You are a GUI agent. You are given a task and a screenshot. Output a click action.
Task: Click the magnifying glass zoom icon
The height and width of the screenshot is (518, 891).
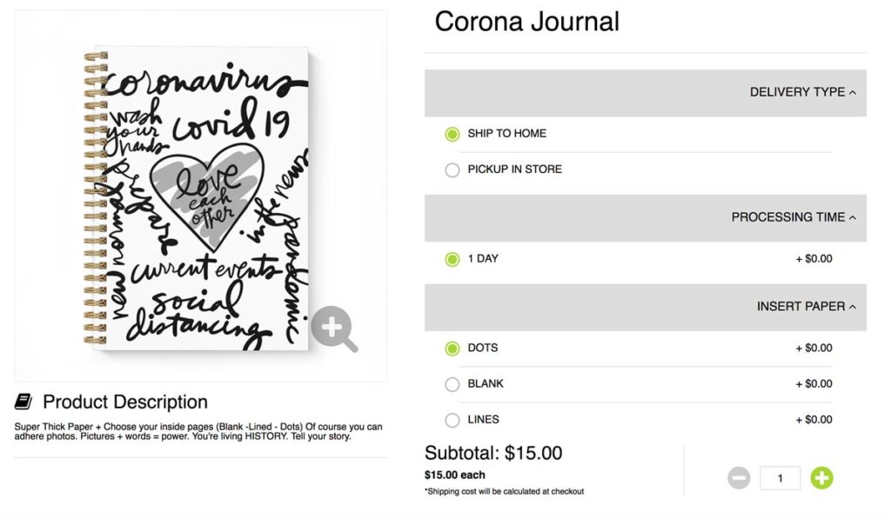pyautogui.click(x=333, y=328)
